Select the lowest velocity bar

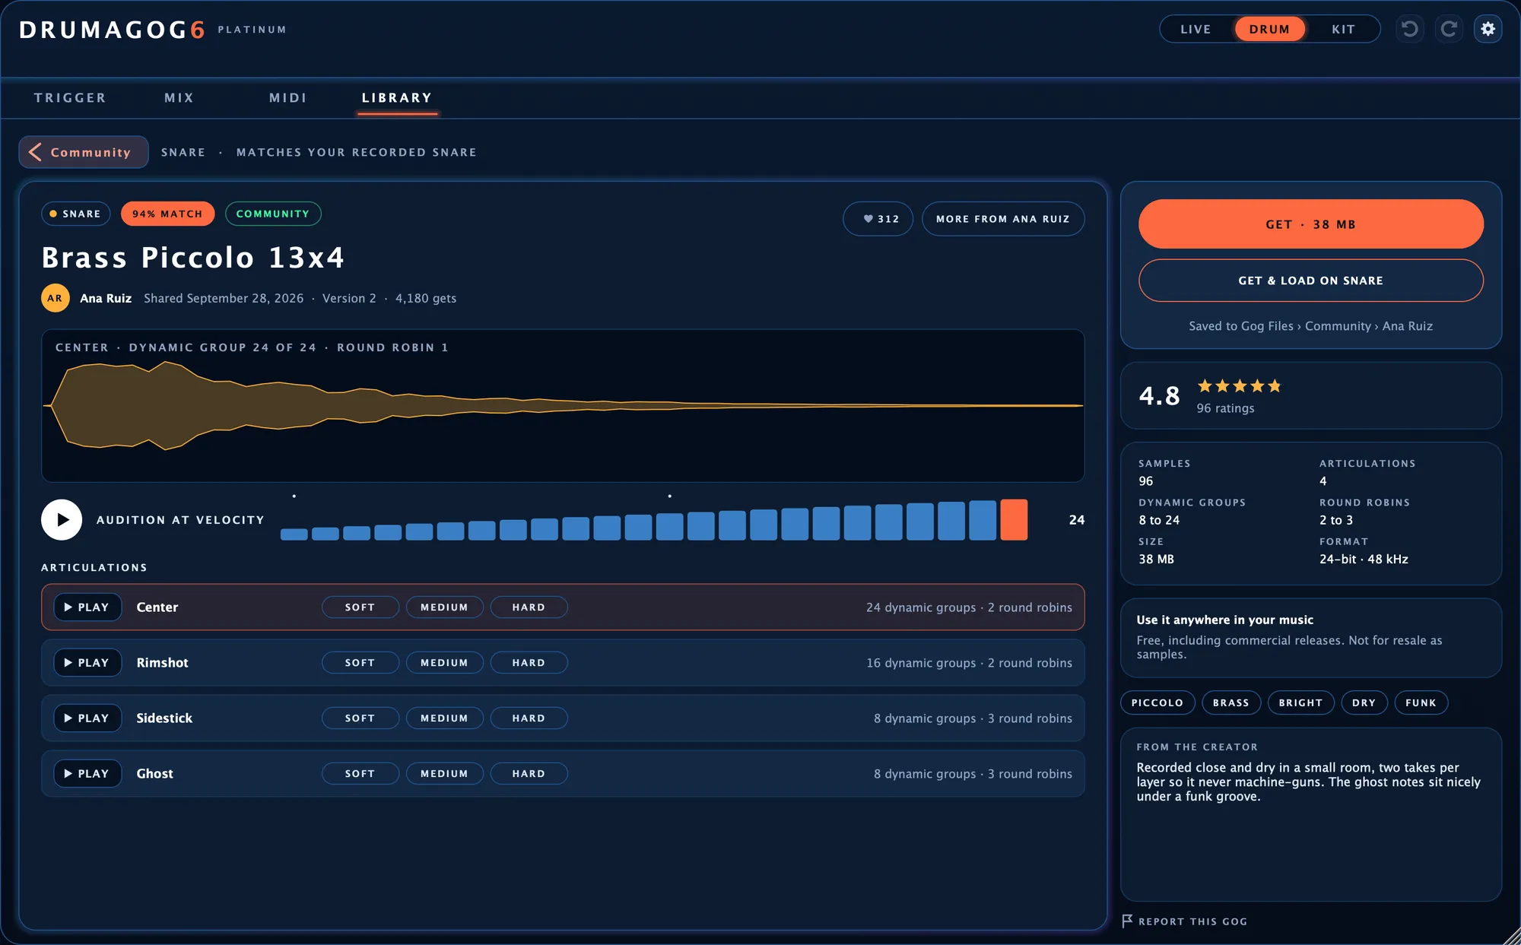click(x=294, y=534)
